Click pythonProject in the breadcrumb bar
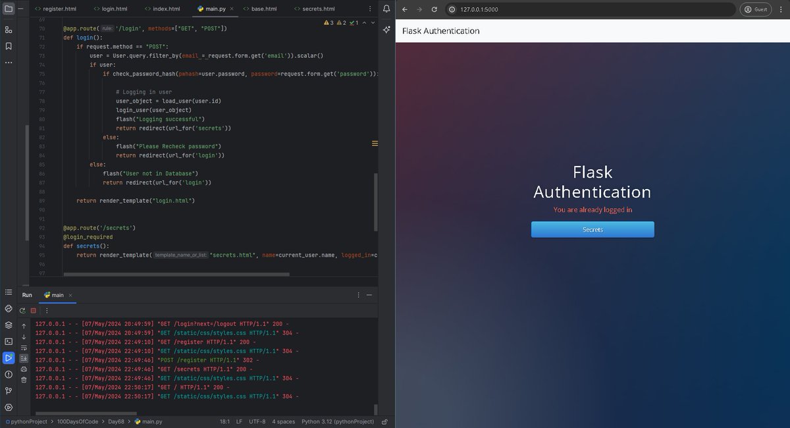 point(26,421)
